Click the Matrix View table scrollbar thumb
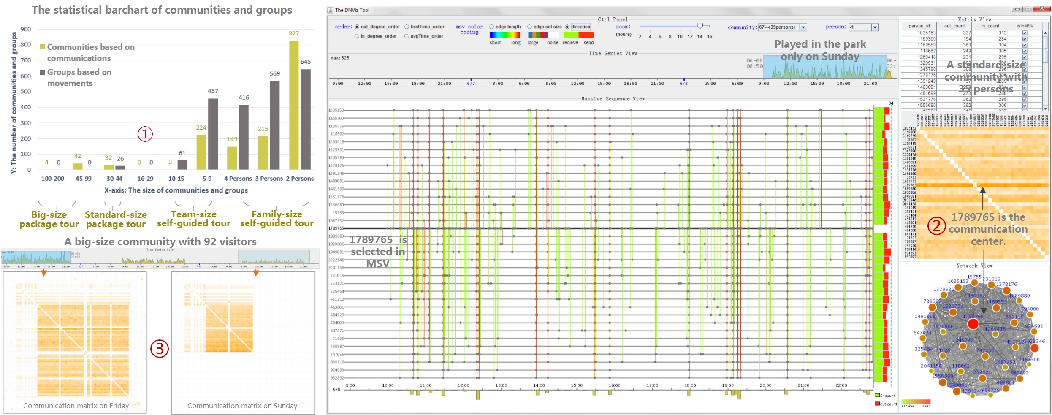 (x=1045, y=50)
